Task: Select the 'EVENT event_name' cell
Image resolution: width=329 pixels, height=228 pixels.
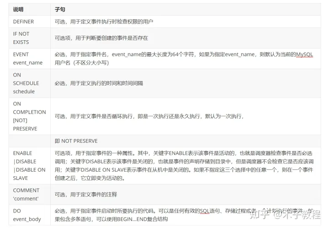Action: 29,59
